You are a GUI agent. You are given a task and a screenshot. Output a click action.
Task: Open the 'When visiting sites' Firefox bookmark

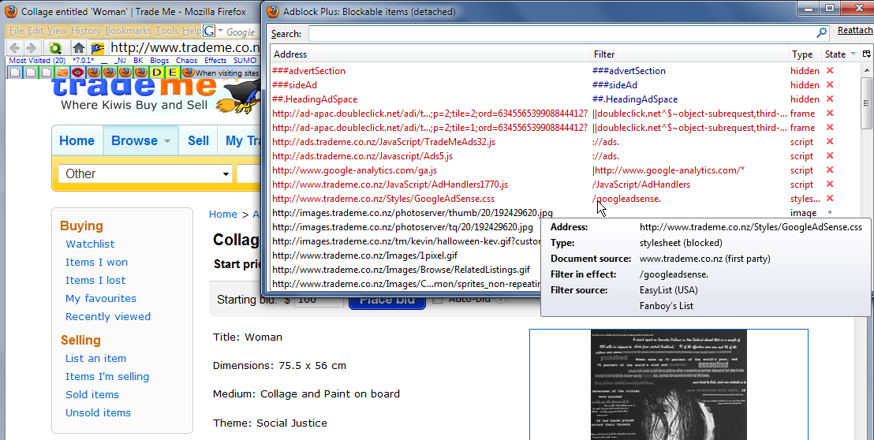coord(221,73)
